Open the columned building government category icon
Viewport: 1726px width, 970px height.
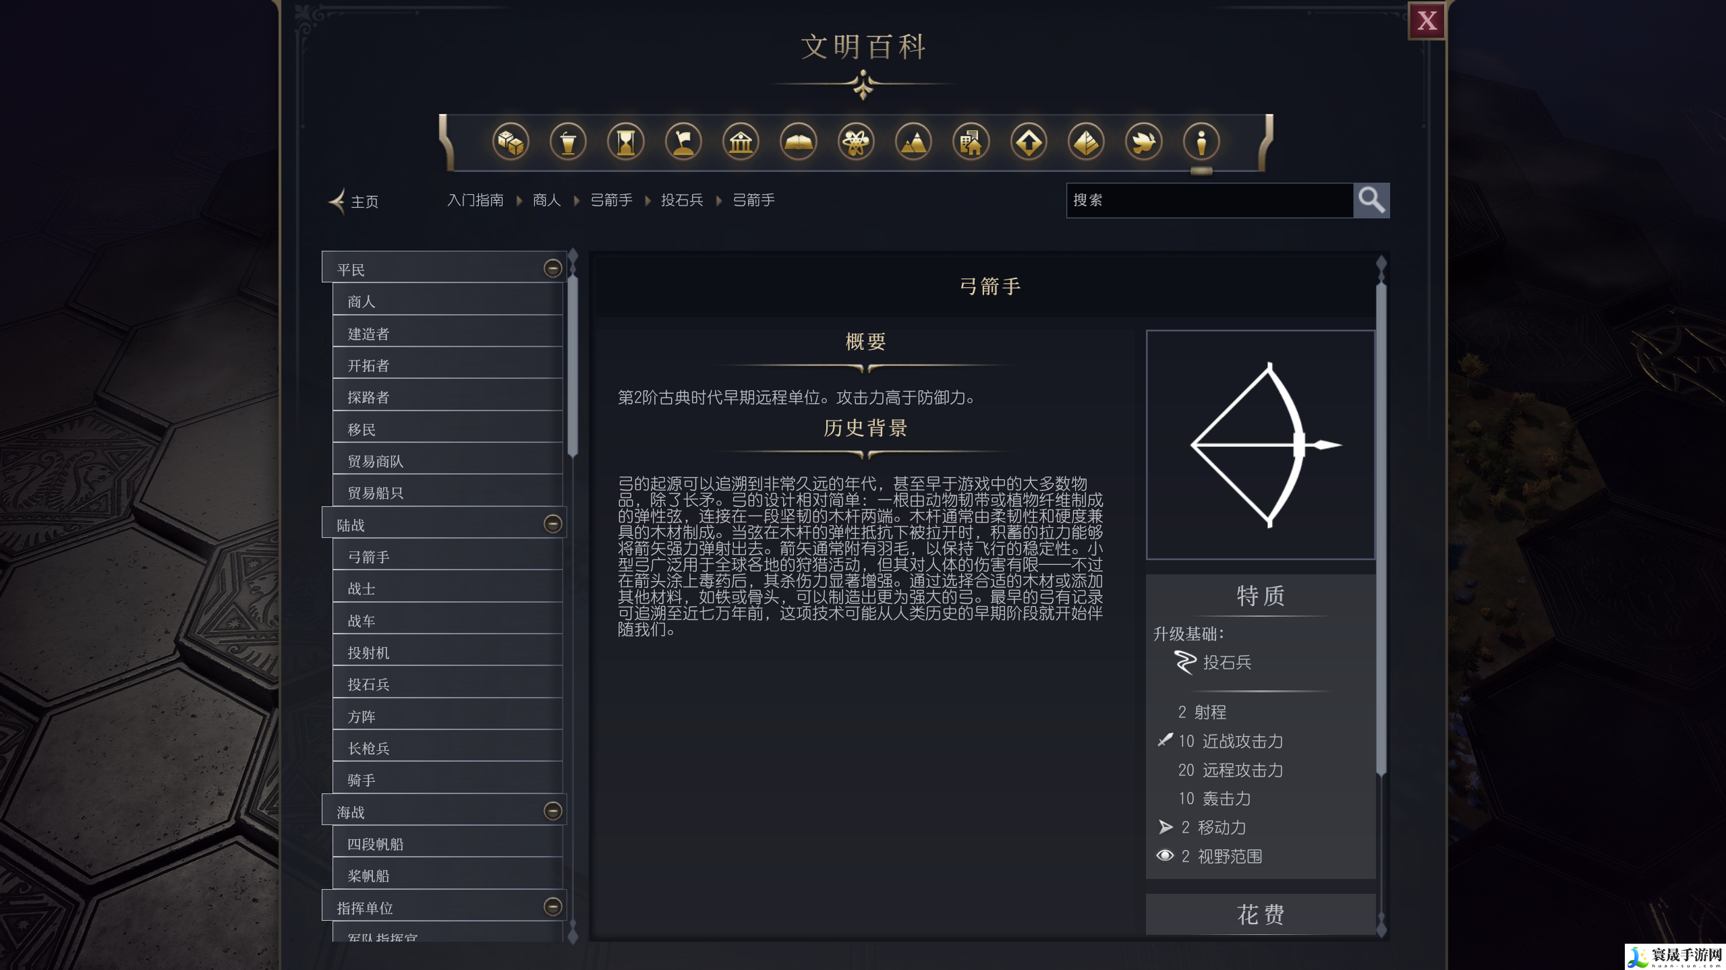pyautogui.click(x=741, y=142)
